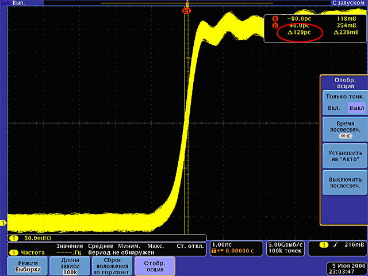Click the 50.0mВΩ vertical scale readout
This screenshot has width=368, height=276.
coord(38,239)
